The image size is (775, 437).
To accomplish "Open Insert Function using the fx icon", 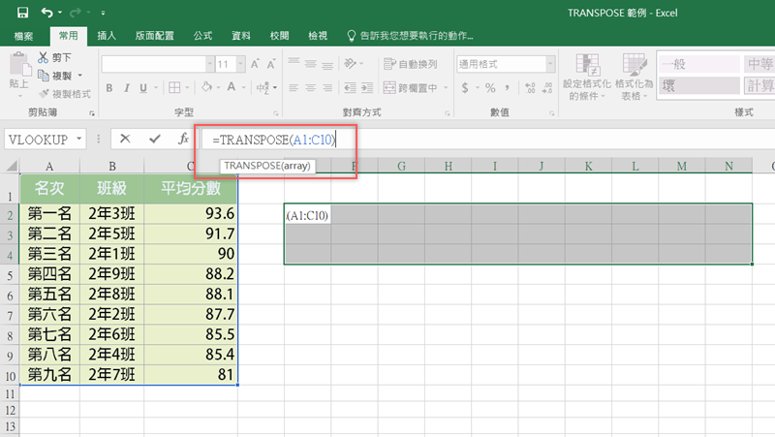I will point(183,139).
